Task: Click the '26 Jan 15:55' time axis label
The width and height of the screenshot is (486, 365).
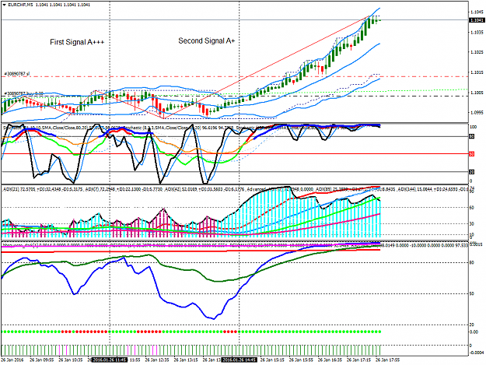Action: click(x=301, y=360)
